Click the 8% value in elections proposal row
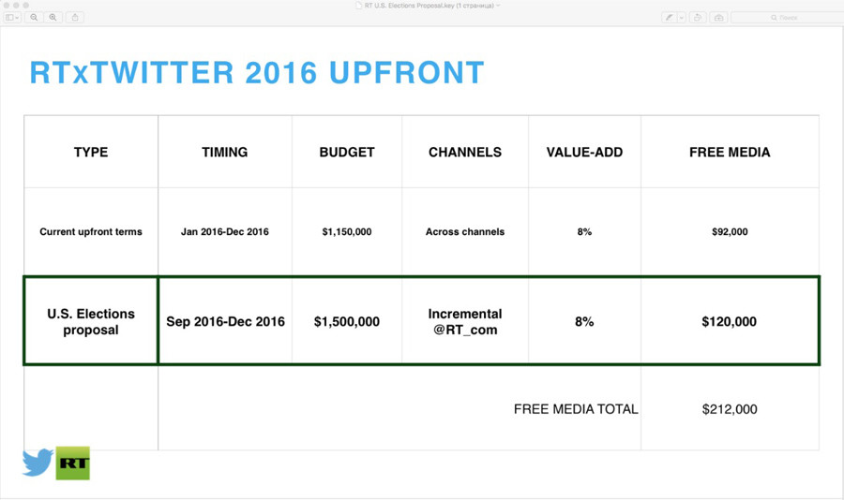844x500 pixels. click(x=584, y=321)
